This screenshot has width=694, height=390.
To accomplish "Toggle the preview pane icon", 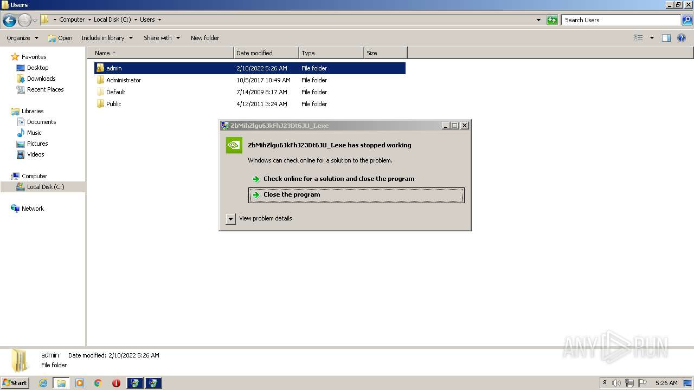I will point(666,38).
